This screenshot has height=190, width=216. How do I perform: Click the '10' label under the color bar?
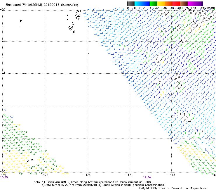[143, 8]
